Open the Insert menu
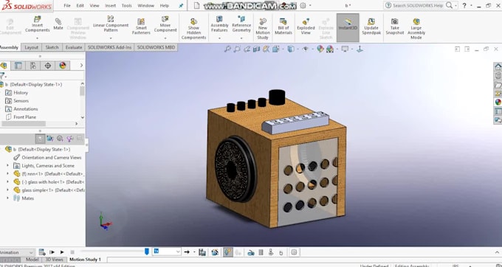This screenshot has width=502, height=267. click(x=111, y=5)
